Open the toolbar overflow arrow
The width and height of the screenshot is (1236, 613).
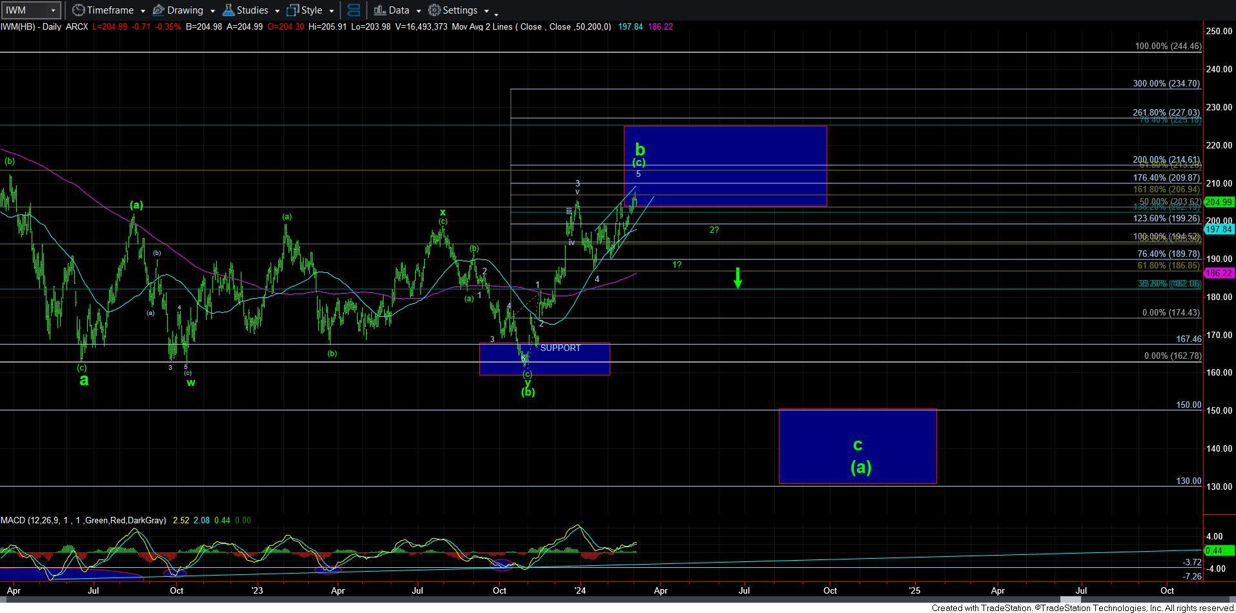click(x=496, y=14)
